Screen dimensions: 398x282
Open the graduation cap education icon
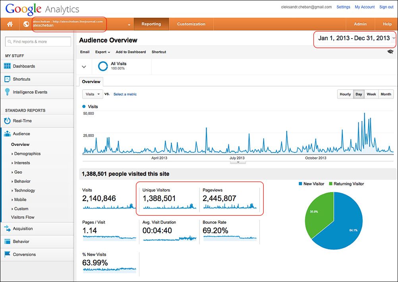[390, 52]
